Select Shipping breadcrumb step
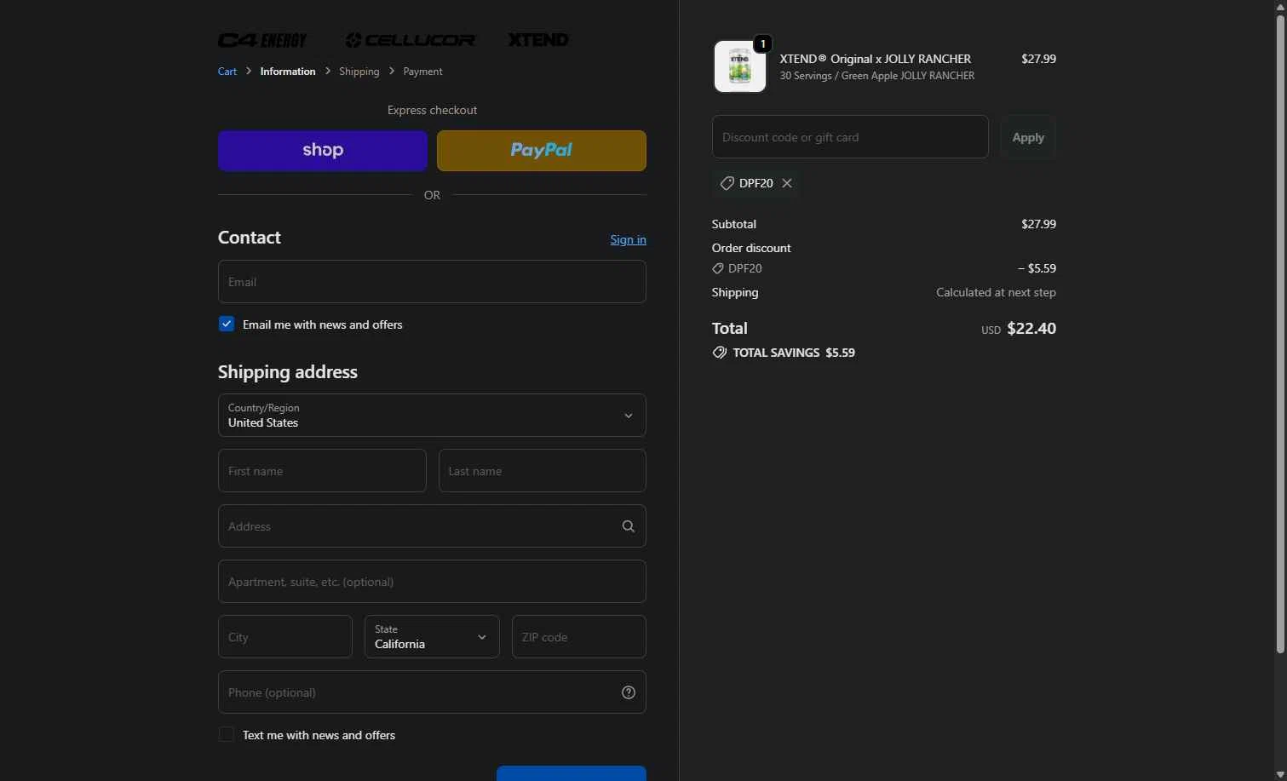The width and height of the screenshot is (1287, 781). 359,72
